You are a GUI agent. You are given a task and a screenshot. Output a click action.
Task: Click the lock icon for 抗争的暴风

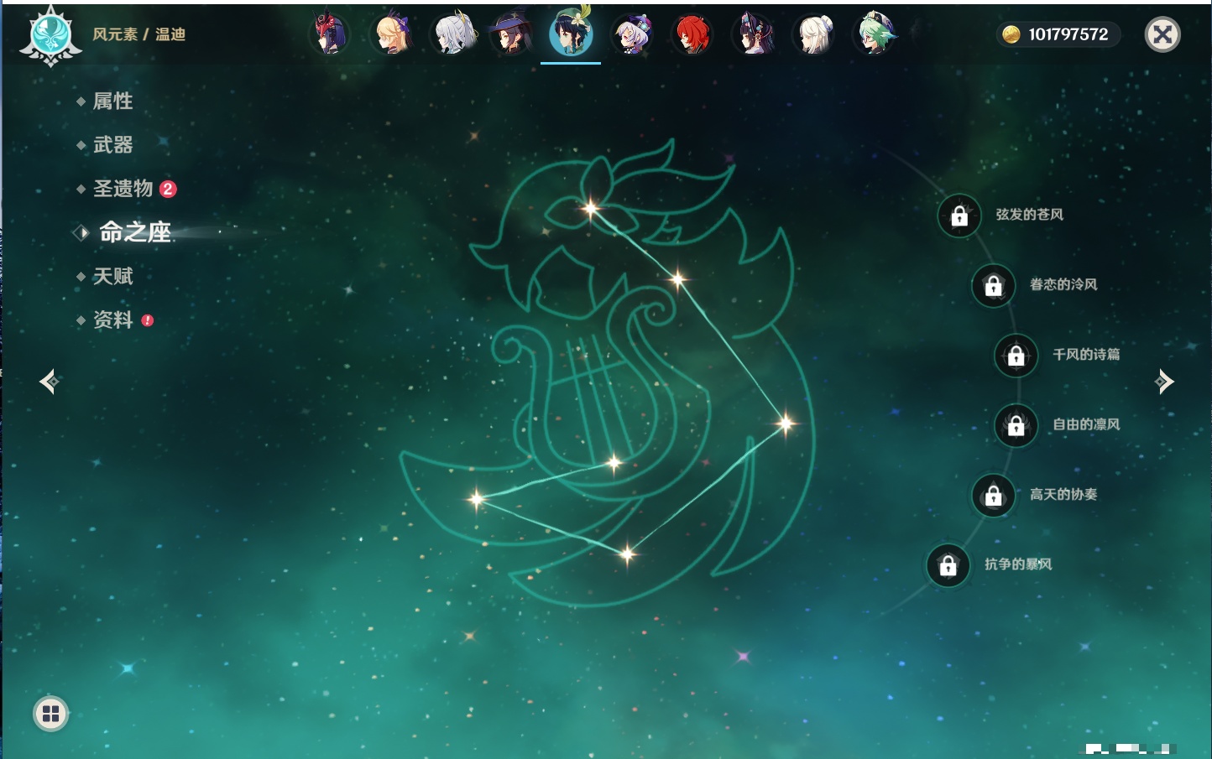948,565
